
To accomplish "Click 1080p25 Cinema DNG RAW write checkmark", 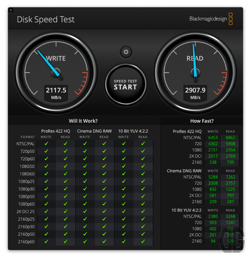I will (x=85, y=181).
